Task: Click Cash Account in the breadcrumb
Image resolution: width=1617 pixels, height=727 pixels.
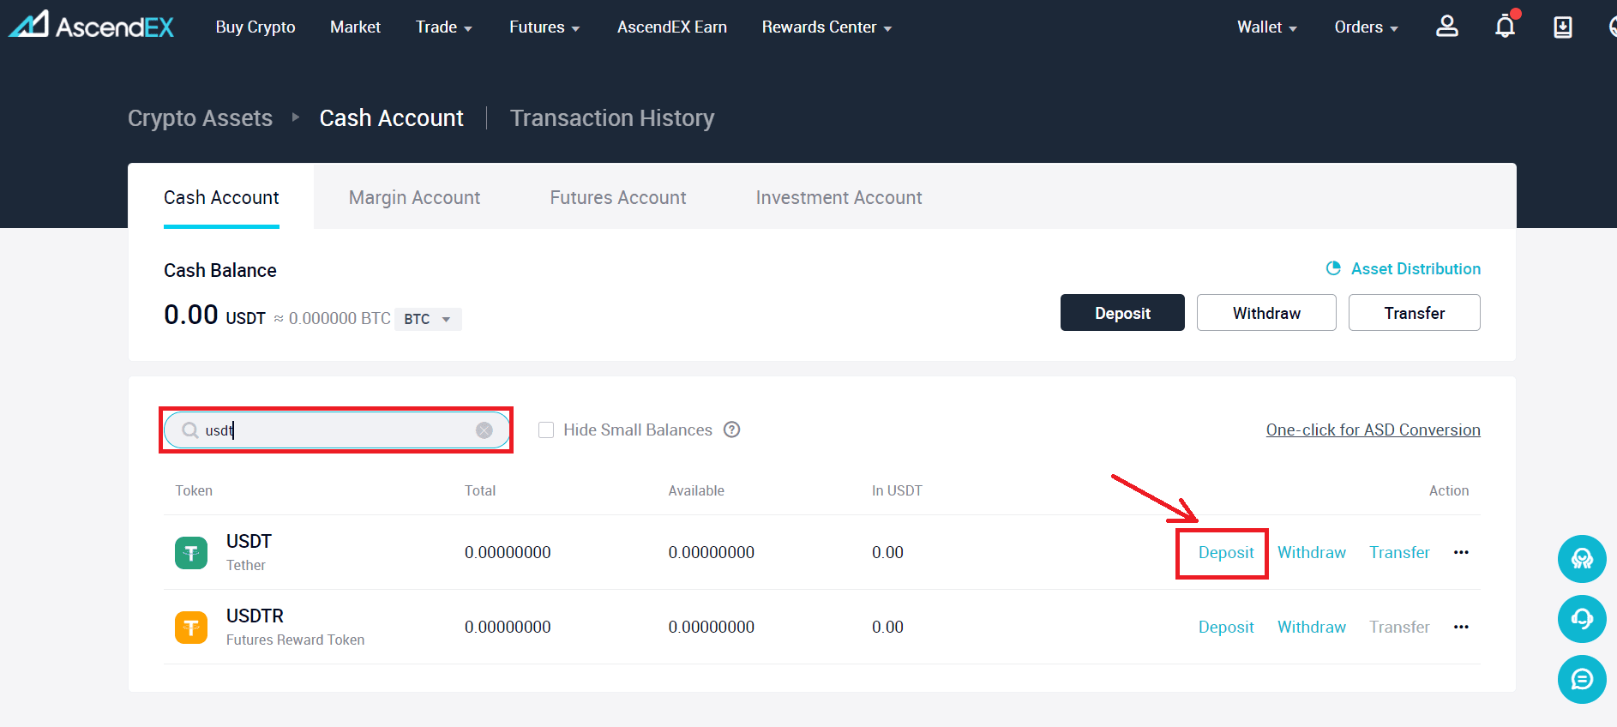Action: [x=391, y=118]
